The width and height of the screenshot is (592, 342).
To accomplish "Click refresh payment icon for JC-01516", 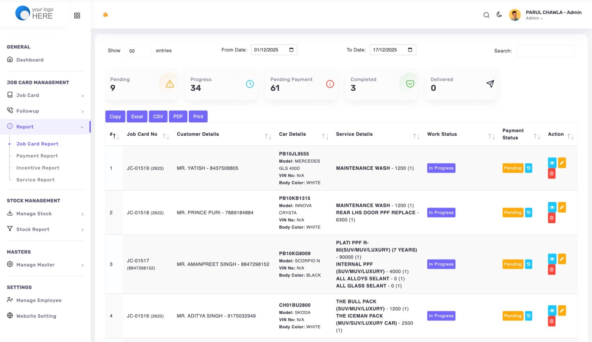I will click(528, 316).
